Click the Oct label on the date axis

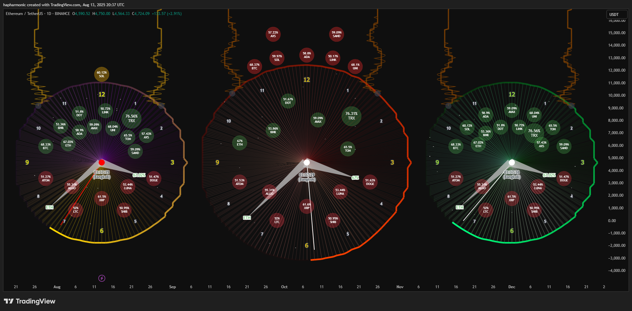pos(284,287)
